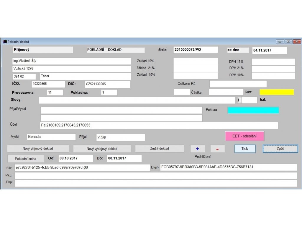302x227 pixels.
Task: Click the city field Tábor
Action: 85,76
